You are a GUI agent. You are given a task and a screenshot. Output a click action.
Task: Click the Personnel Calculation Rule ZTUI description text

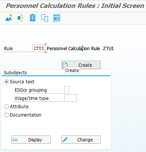click(80, 49)
